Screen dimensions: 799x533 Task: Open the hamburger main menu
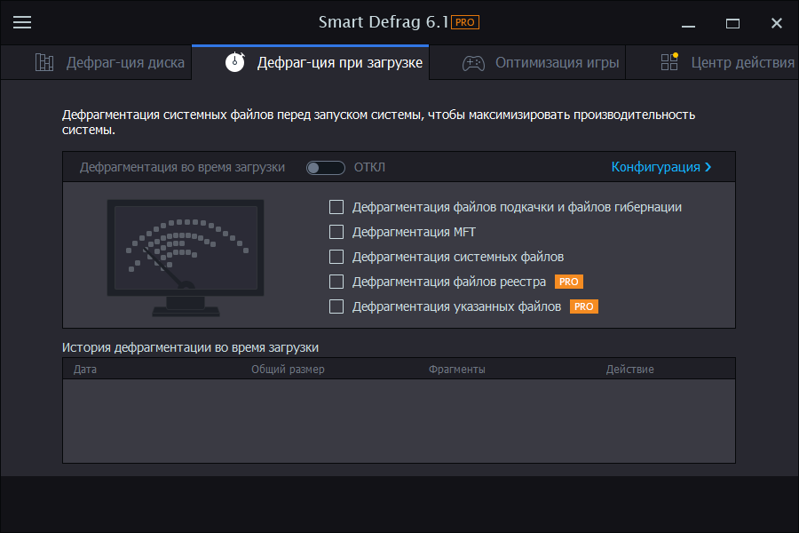(22, 22)
